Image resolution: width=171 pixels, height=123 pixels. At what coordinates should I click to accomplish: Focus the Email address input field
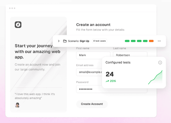(89, 72)
